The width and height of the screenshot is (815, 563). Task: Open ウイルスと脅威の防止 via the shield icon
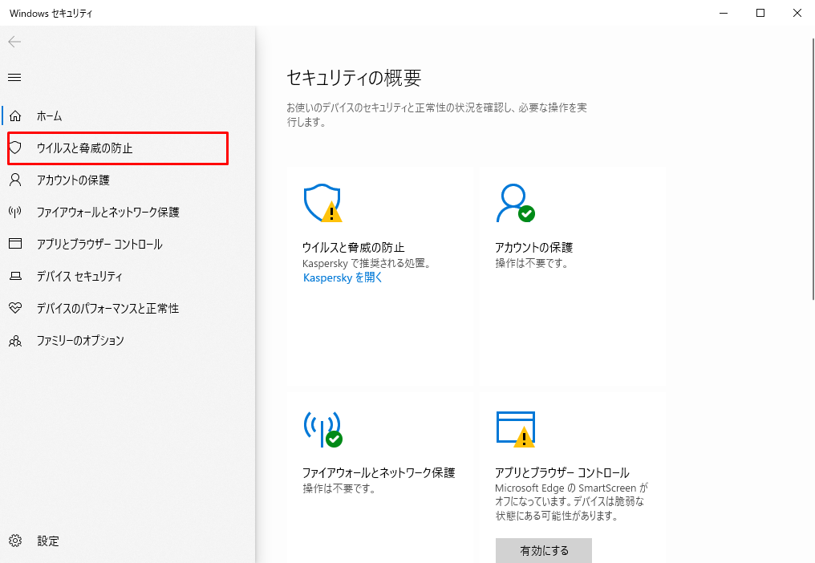pos(15,148)
